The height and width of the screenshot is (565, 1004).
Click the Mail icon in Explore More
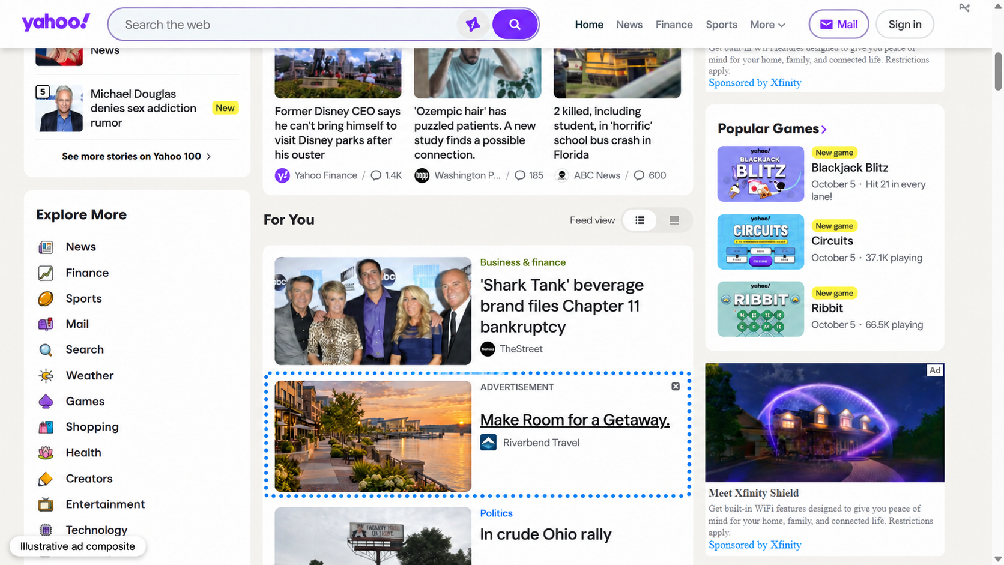tap(46, 324)
